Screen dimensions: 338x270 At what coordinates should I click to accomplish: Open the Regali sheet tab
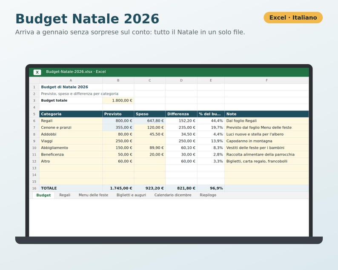[x=65, y=195]
